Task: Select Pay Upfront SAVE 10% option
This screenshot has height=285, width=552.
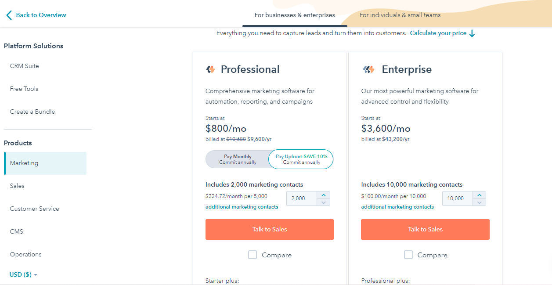Action: [301, 159]
